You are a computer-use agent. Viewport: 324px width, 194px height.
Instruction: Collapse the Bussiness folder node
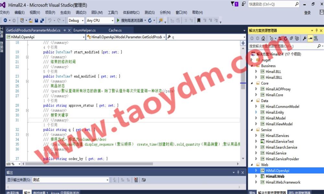point(252,66)
